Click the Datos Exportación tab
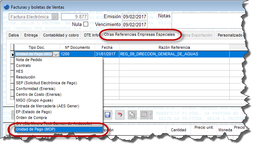Image resolution: width=258 pixels, height=149 pixels. (x=197, y=35)
